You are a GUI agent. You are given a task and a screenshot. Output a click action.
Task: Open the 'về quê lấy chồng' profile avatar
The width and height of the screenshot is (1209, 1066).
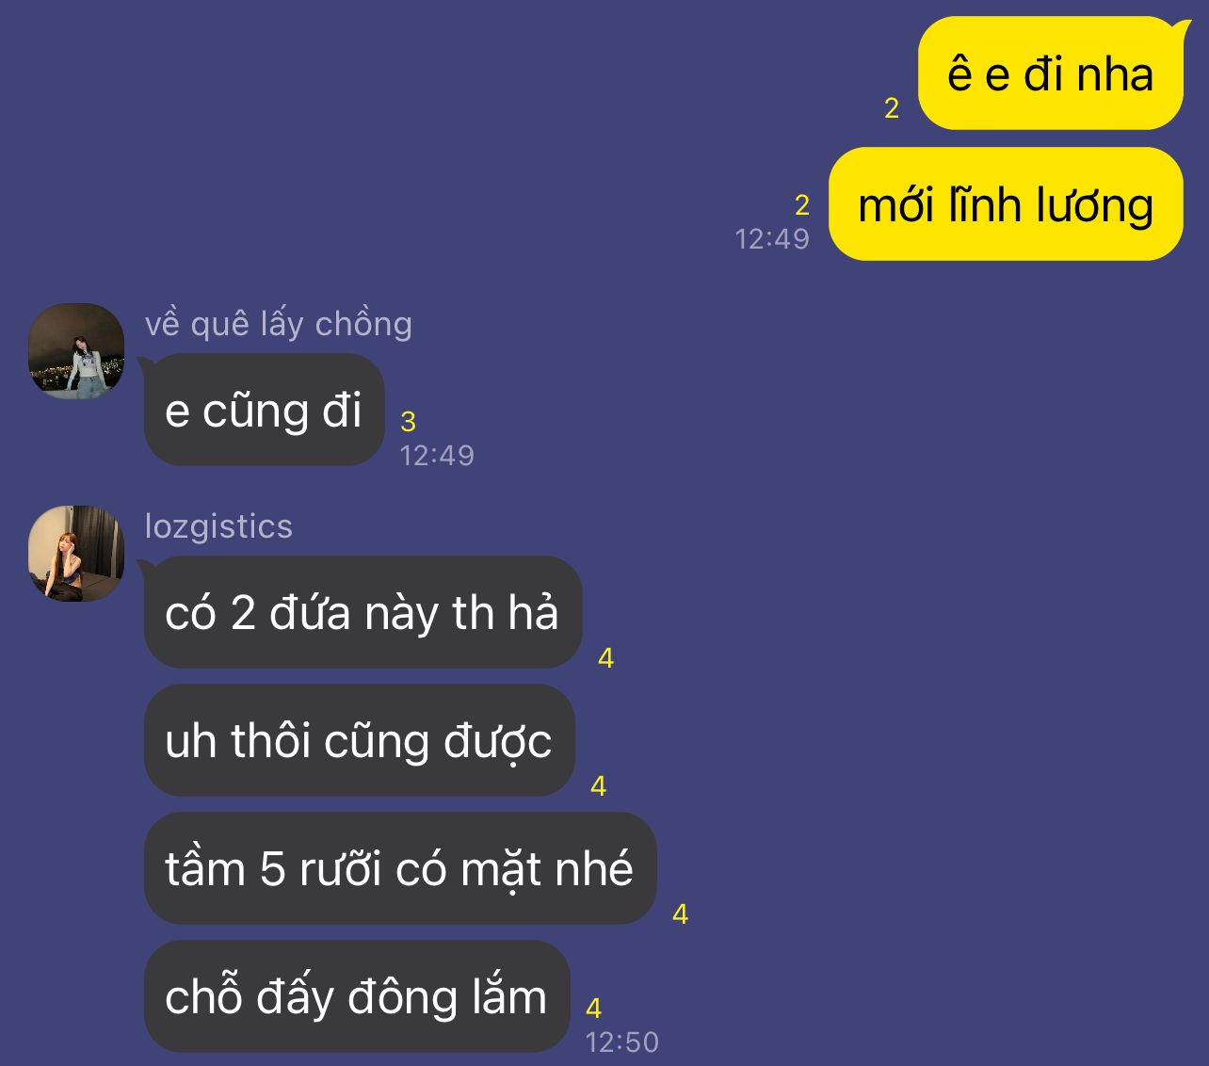pos(76,351)
